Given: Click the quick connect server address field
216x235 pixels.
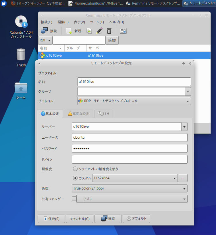Looking at the screenshot, I should coord(79,40).
